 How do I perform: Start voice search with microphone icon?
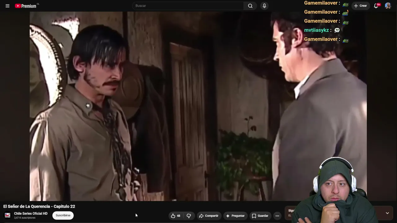click(x=264, y=6)
